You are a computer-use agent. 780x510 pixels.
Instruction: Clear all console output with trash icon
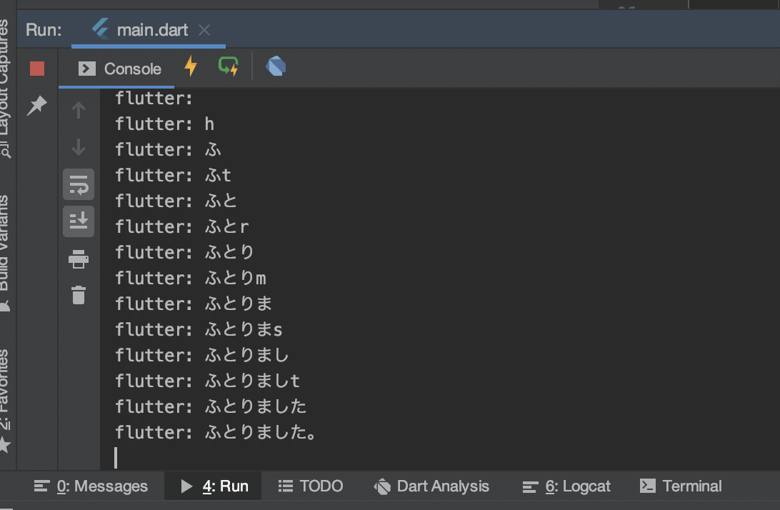click(x=79, y=295)
